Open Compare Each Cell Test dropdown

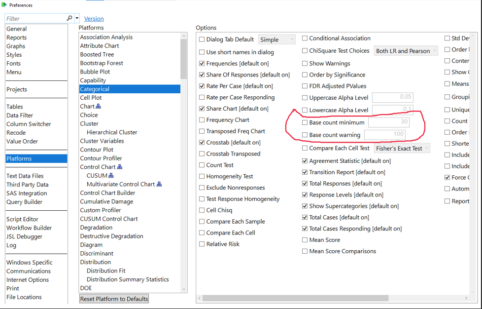point(402,148)
